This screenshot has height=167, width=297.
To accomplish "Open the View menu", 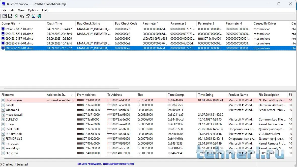I will point(21,10).
